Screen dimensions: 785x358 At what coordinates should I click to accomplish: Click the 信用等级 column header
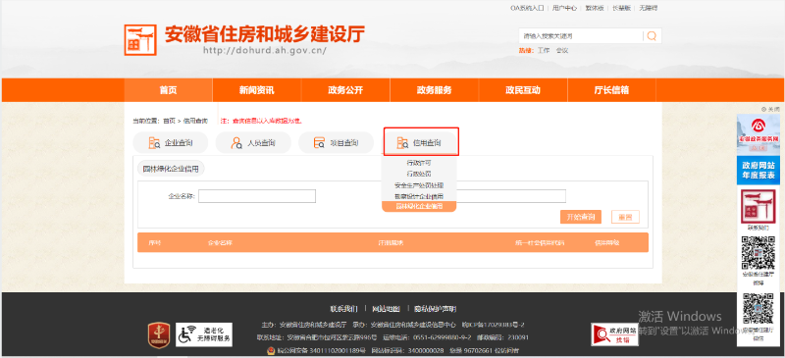click(606, 243)
